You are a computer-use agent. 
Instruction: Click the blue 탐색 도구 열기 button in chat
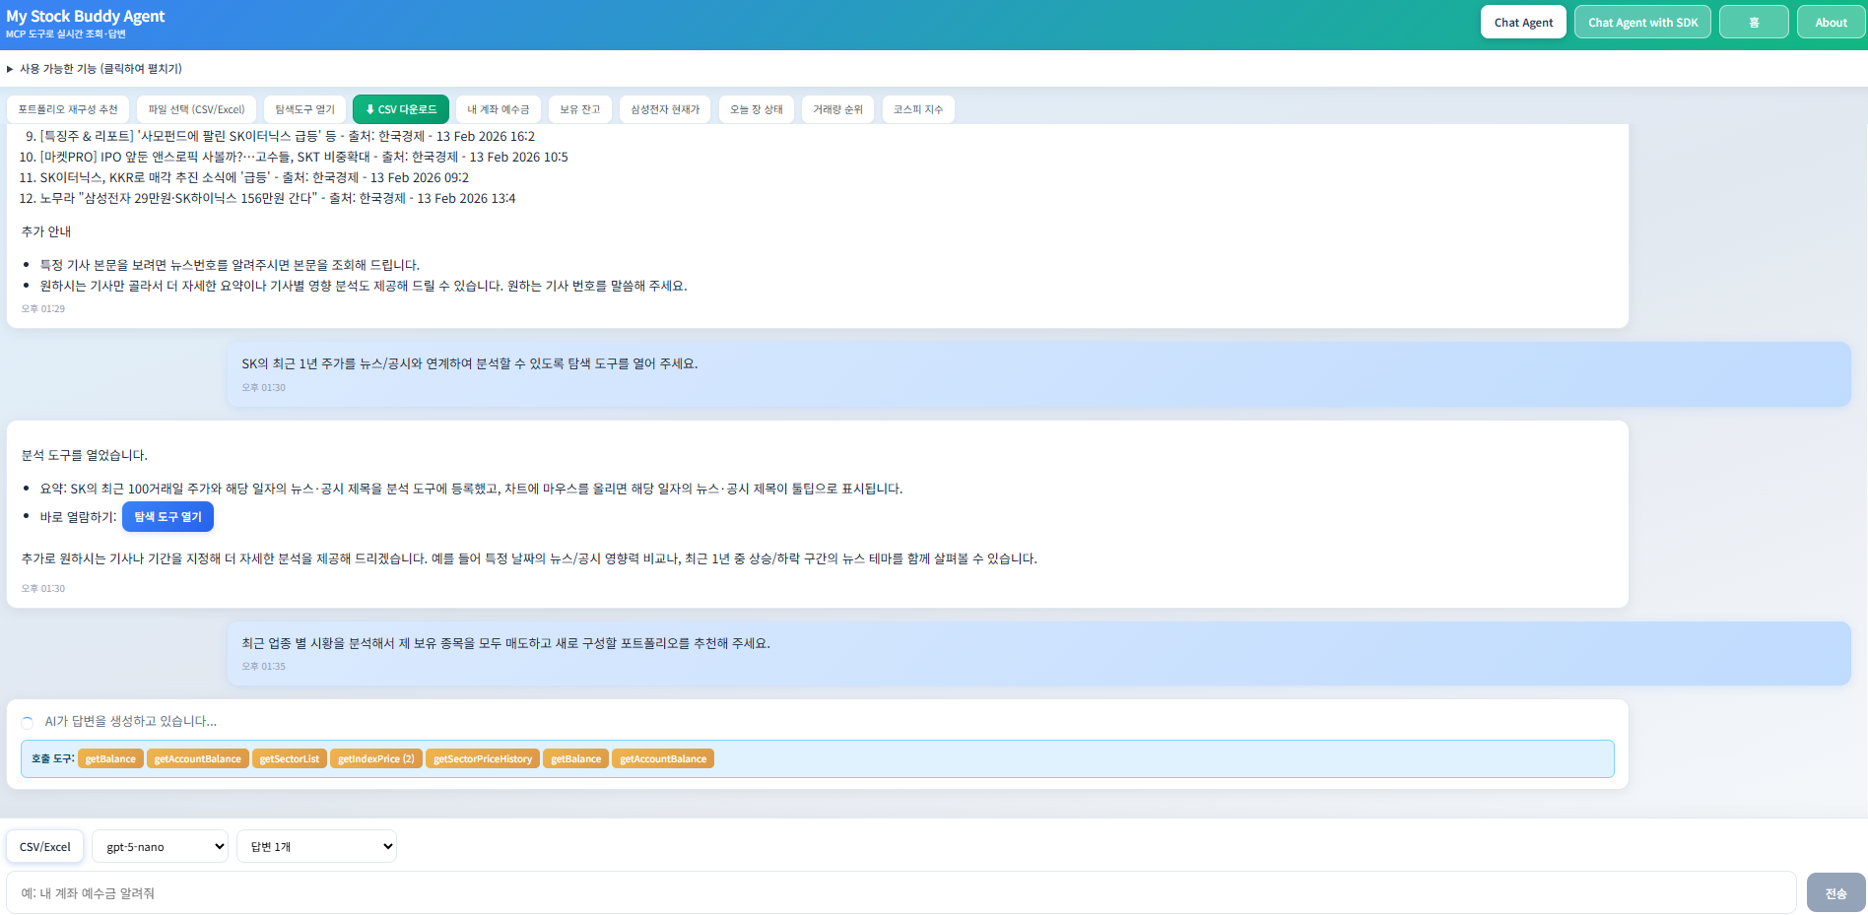167,517
